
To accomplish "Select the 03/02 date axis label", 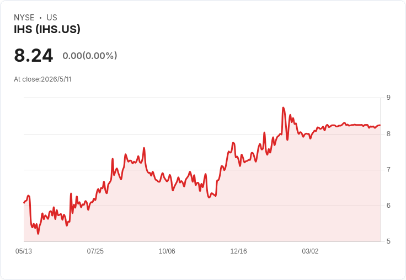I will point(310,251).
